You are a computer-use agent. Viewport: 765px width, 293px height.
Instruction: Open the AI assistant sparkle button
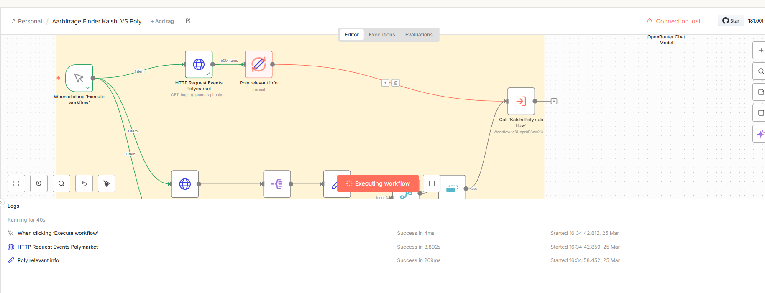click(x=760, y=134)
